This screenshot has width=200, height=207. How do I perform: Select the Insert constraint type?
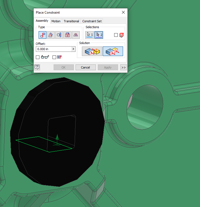tap(67, 35)
